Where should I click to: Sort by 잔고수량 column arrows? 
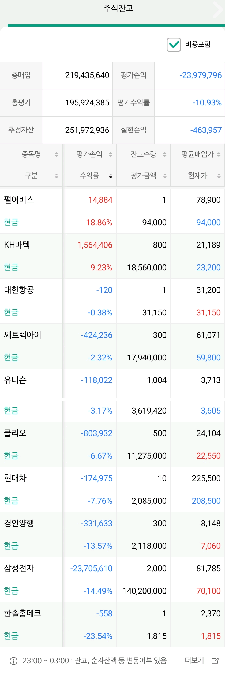click(x=165, y=154)
